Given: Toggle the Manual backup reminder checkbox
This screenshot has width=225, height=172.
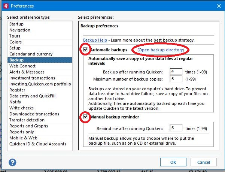Looking at the screenshot, I should [x=85, y=117].
